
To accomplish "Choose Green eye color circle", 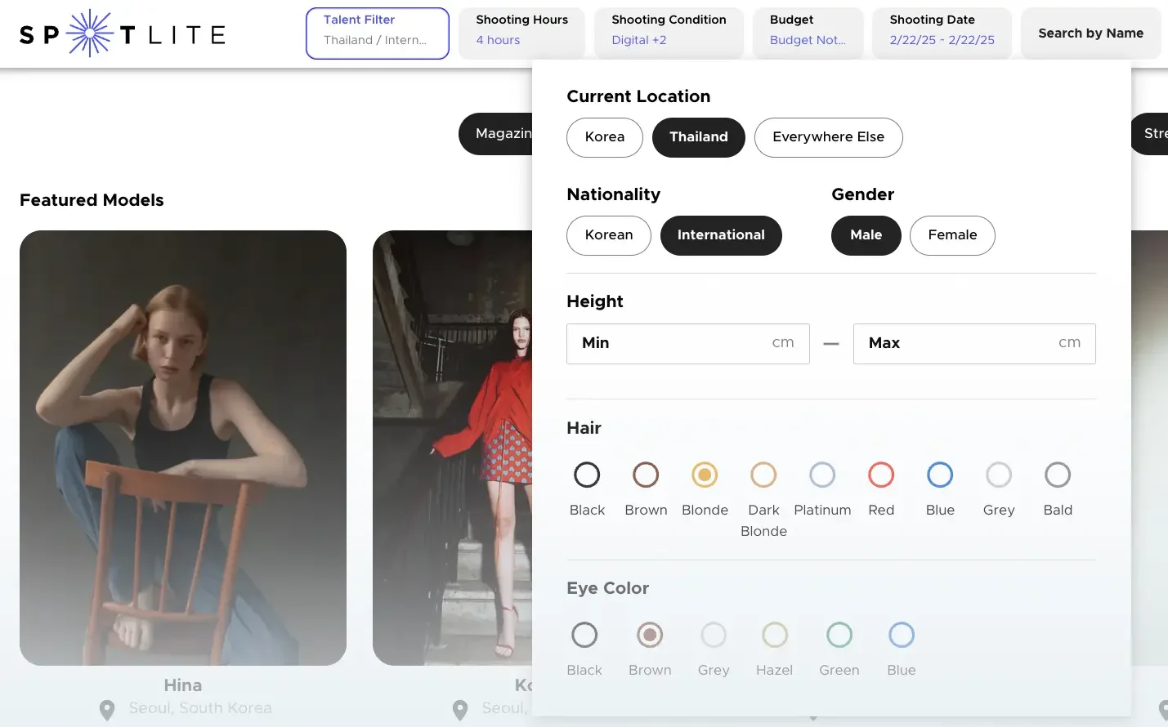I will click(x=839, y=635).
